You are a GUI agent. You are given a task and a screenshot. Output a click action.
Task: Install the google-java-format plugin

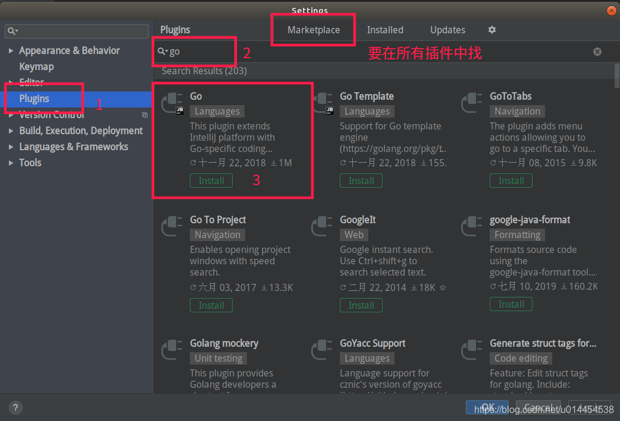click(x=511, y=304)
